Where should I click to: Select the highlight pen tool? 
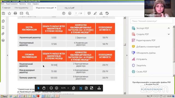click(x=95, y=13)
